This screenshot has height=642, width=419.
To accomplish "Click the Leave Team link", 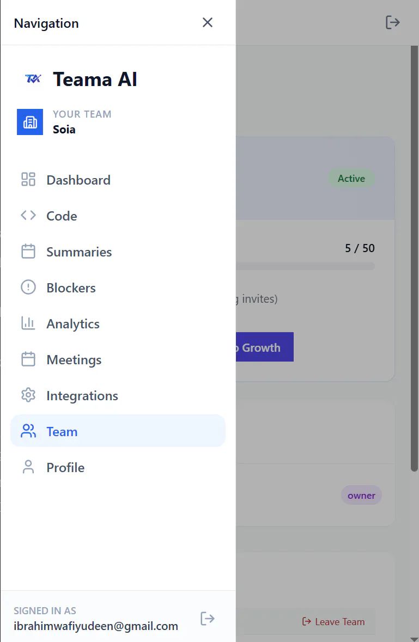I will pyautogui.click(x=333, y=621).
